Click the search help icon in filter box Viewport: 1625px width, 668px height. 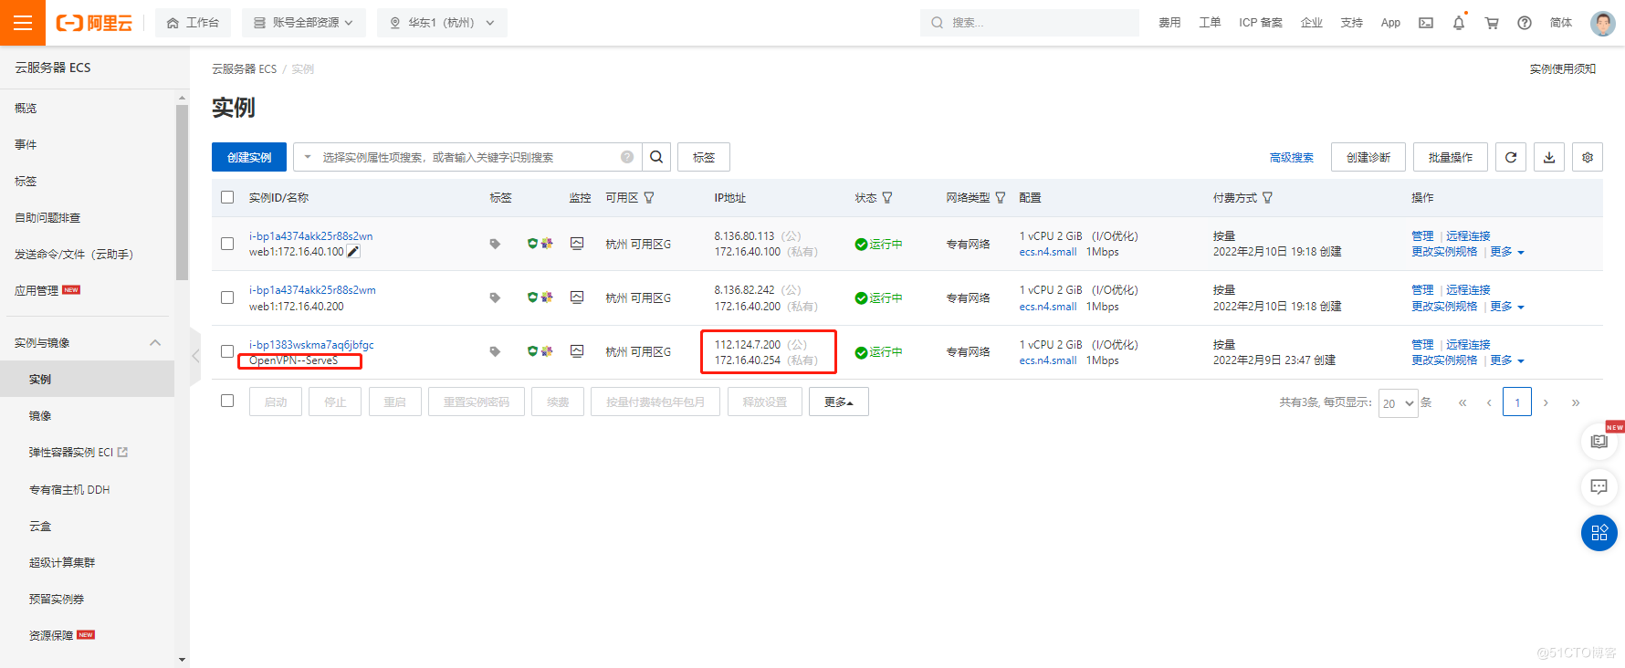click(x=627, y=157)
